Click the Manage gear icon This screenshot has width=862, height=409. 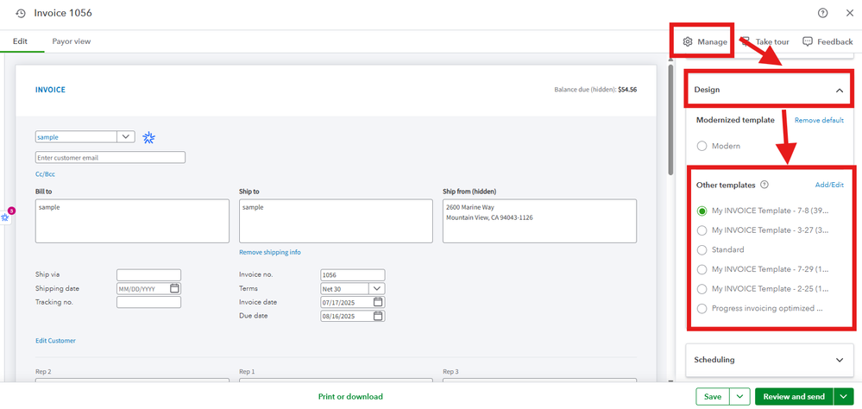tap(688, 41)
